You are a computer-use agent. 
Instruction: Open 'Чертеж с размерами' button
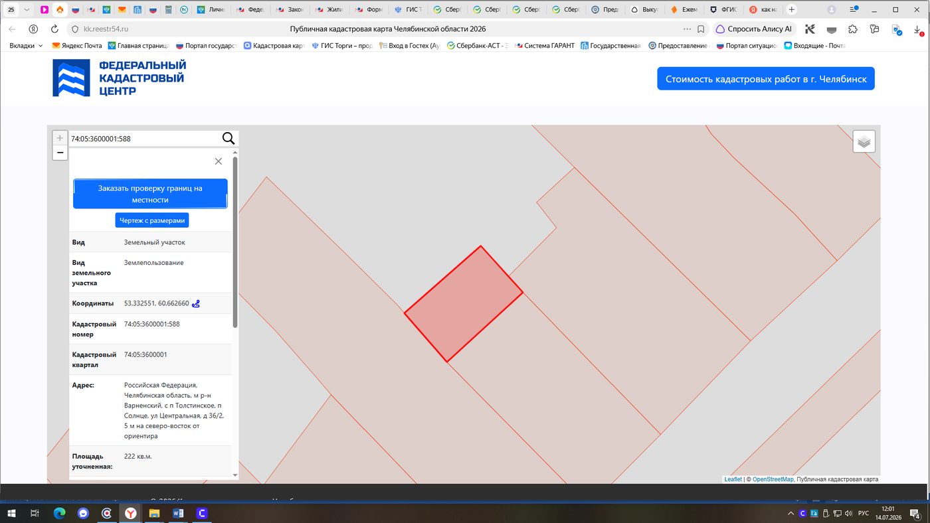coord(152,220)
